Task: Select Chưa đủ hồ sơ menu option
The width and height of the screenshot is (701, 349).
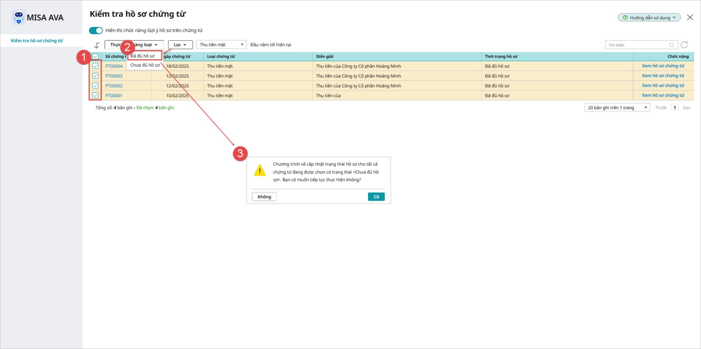Action: click(x=145, y=65)
